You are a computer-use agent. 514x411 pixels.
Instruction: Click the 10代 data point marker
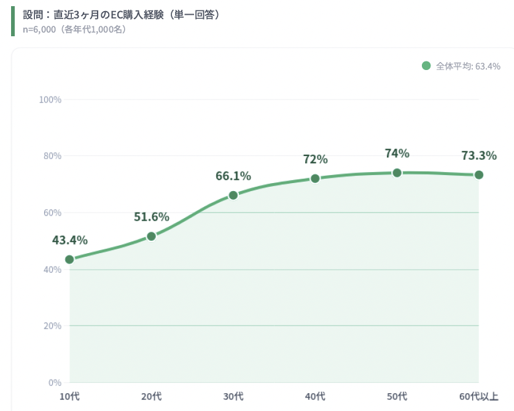69,259
